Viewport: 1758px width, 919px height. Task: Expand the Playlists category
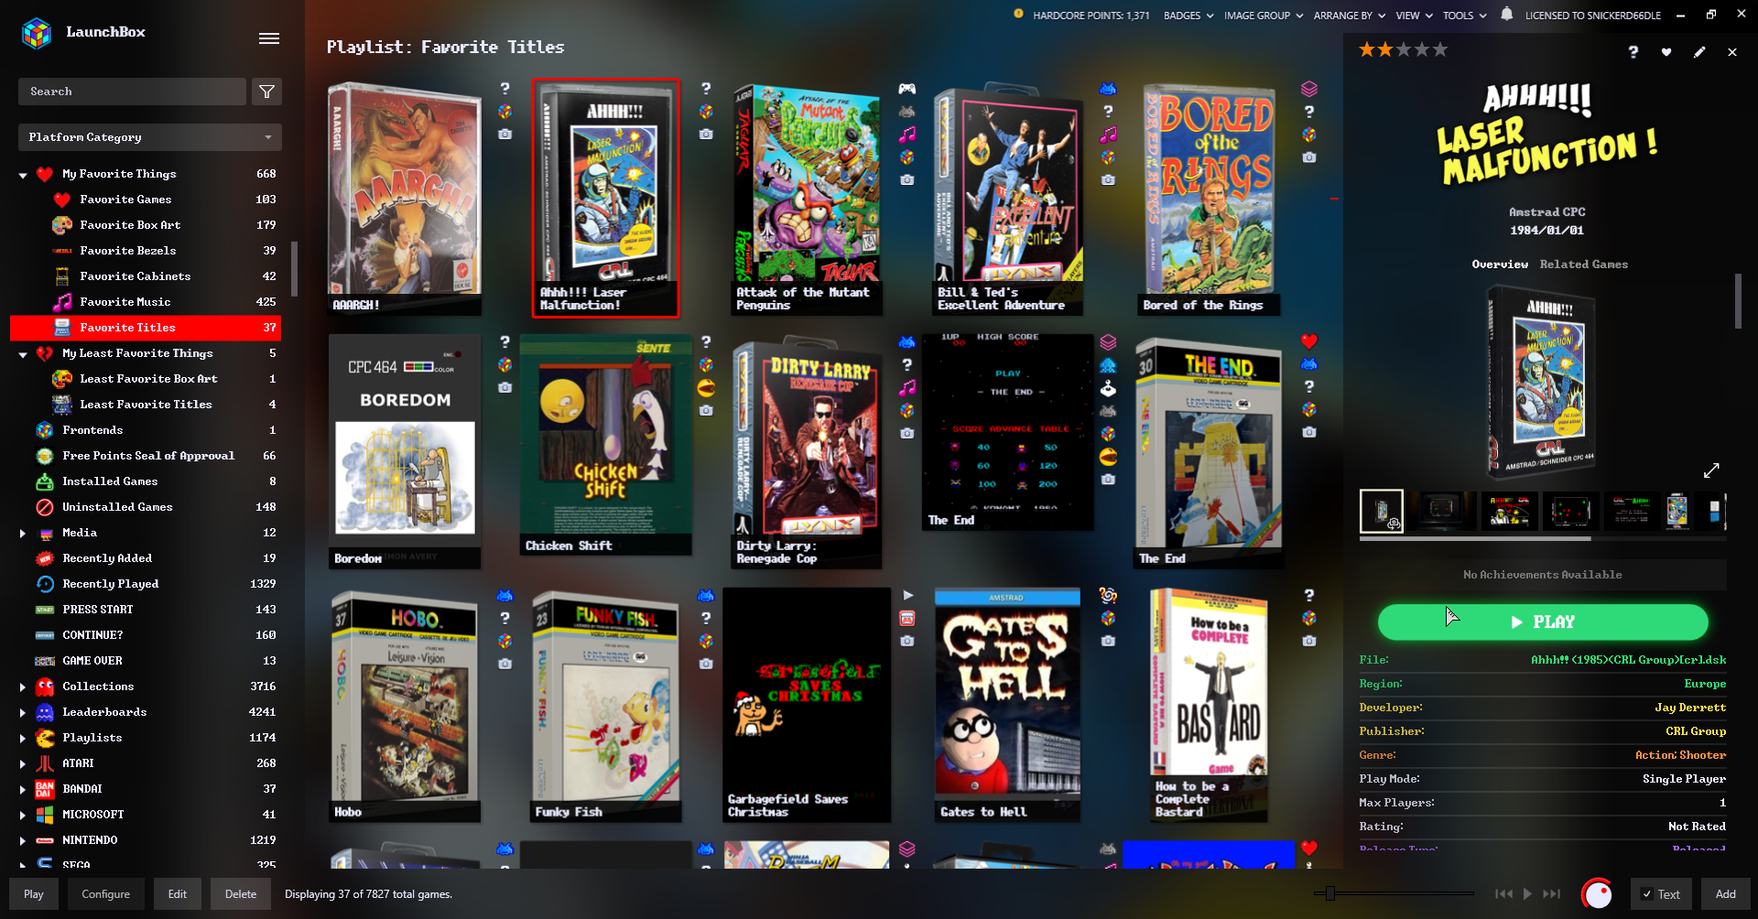pyautogui.click(x=23, y=738)
